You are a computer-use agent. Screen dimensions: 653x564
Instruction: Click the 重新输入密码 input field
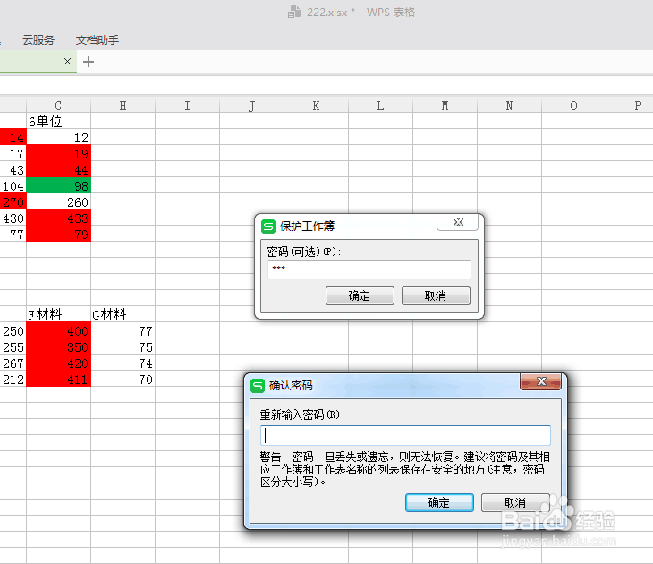click(x=405, y=436)
